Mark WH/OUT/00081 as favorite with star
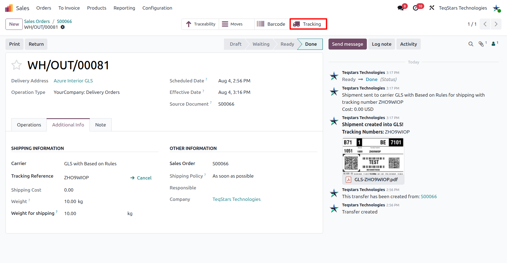The image size is (507, 263). 16,65
